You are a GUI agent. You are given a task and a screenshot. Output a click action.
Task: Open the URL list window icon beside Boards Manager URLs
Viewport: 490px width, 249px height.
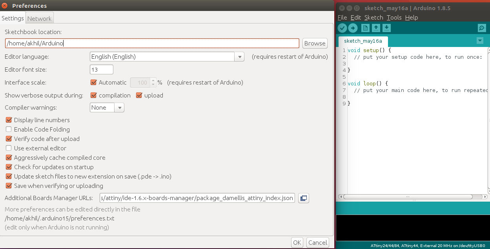(303, 198)
